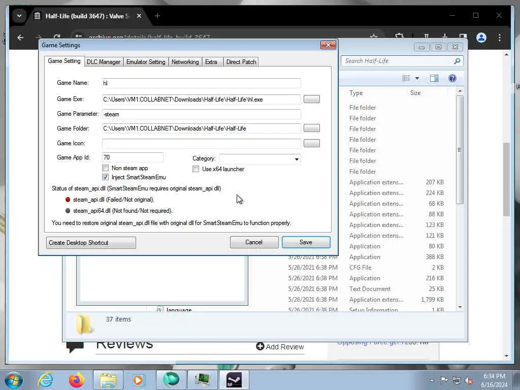This screenshot has height=390, width=520.
Task: Open the Chrome profile avatar
Action: point(481,38)
